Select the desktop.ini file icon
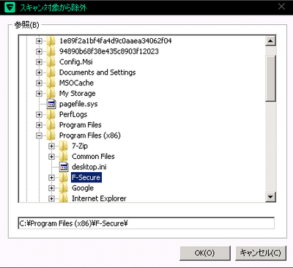293x268 pixels. (x=64, y=167)
